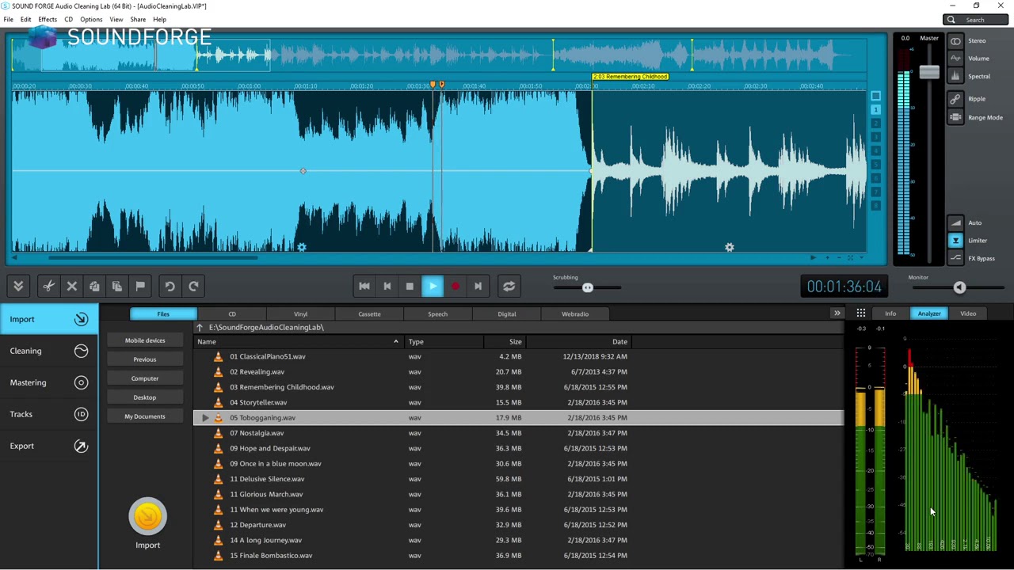
Task: Open My Documents location
Action: (x=145, y=416)
